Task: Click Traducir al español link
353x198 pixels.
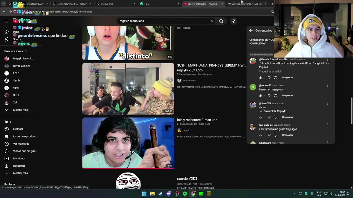Action: click(270, 71)
